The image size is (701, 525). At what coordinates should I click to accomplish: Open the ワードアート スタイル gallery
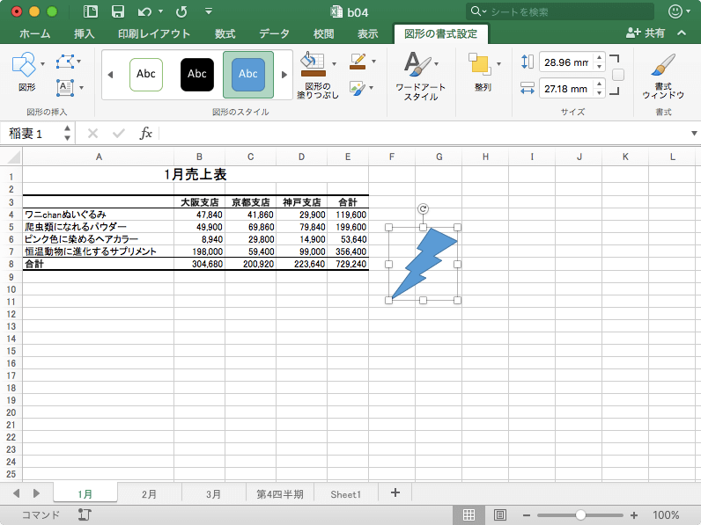click(x=420, y=76)
